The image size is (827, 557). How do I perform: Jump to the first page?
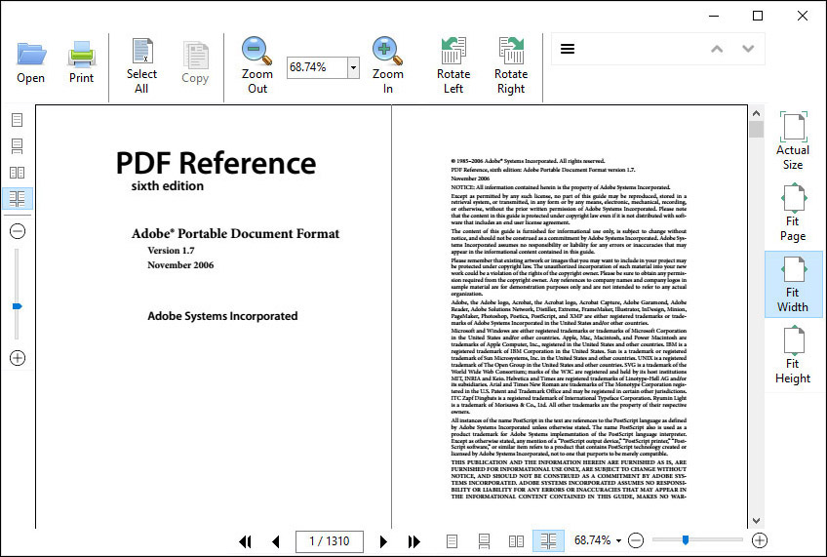pos(245,541)
